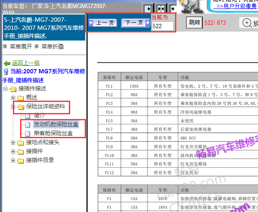Click the left-arrow panel button at top
This screenshot has height=212, width=258.
(173, 9)
